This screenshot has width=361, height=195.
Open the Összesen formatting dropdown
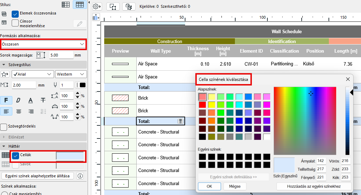point(43,44)
